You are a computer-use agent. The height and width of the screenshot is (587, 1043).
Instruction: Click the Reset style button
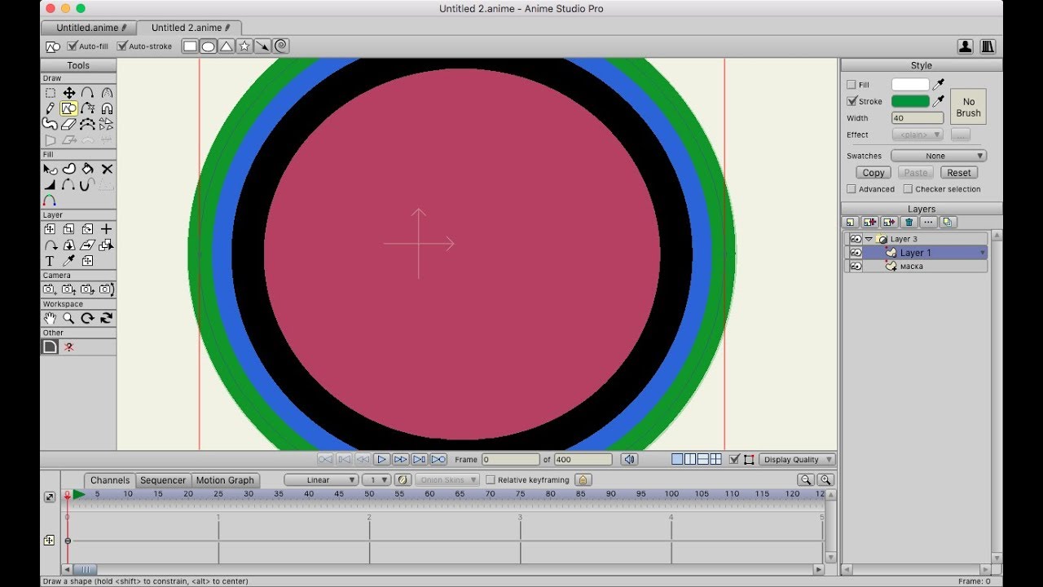click(x=959, y=173)
